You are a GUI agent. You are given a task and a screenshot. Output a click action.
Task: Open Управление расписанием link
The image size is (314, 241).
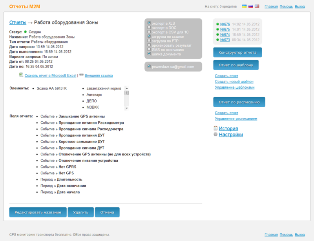236,119
